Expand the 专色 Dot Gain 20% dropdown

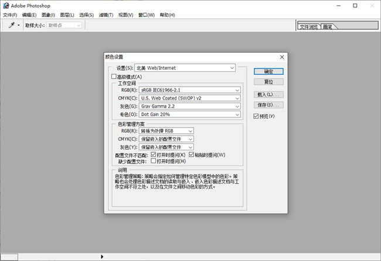pyautogui.click(x=188, y=115)
